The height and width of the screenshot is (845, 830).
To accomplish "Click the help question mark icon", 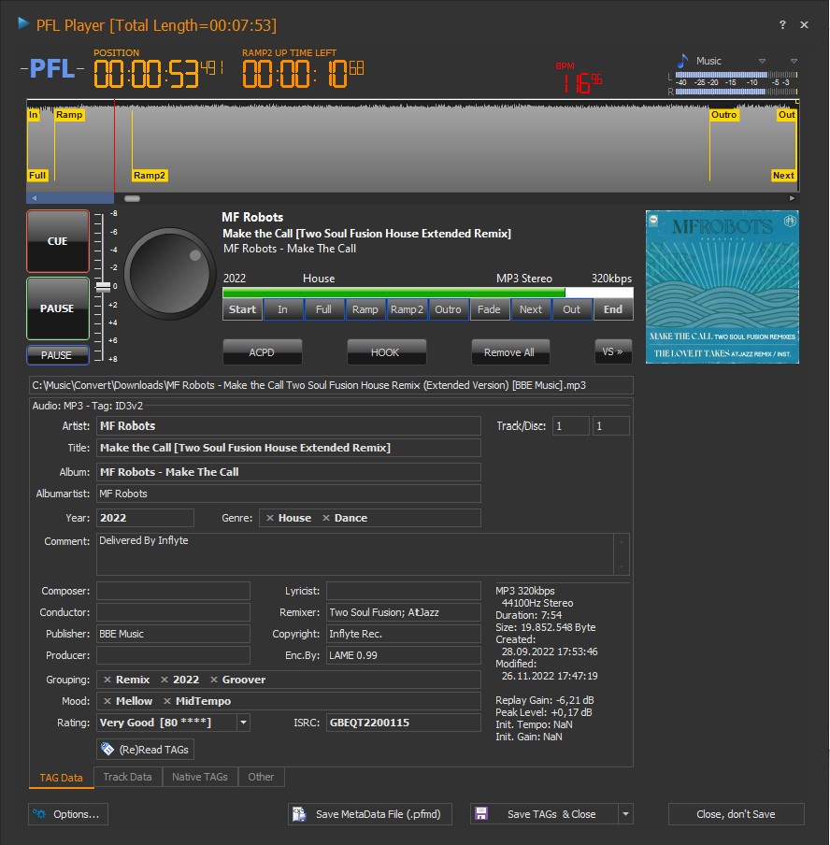I will (782, 25).
